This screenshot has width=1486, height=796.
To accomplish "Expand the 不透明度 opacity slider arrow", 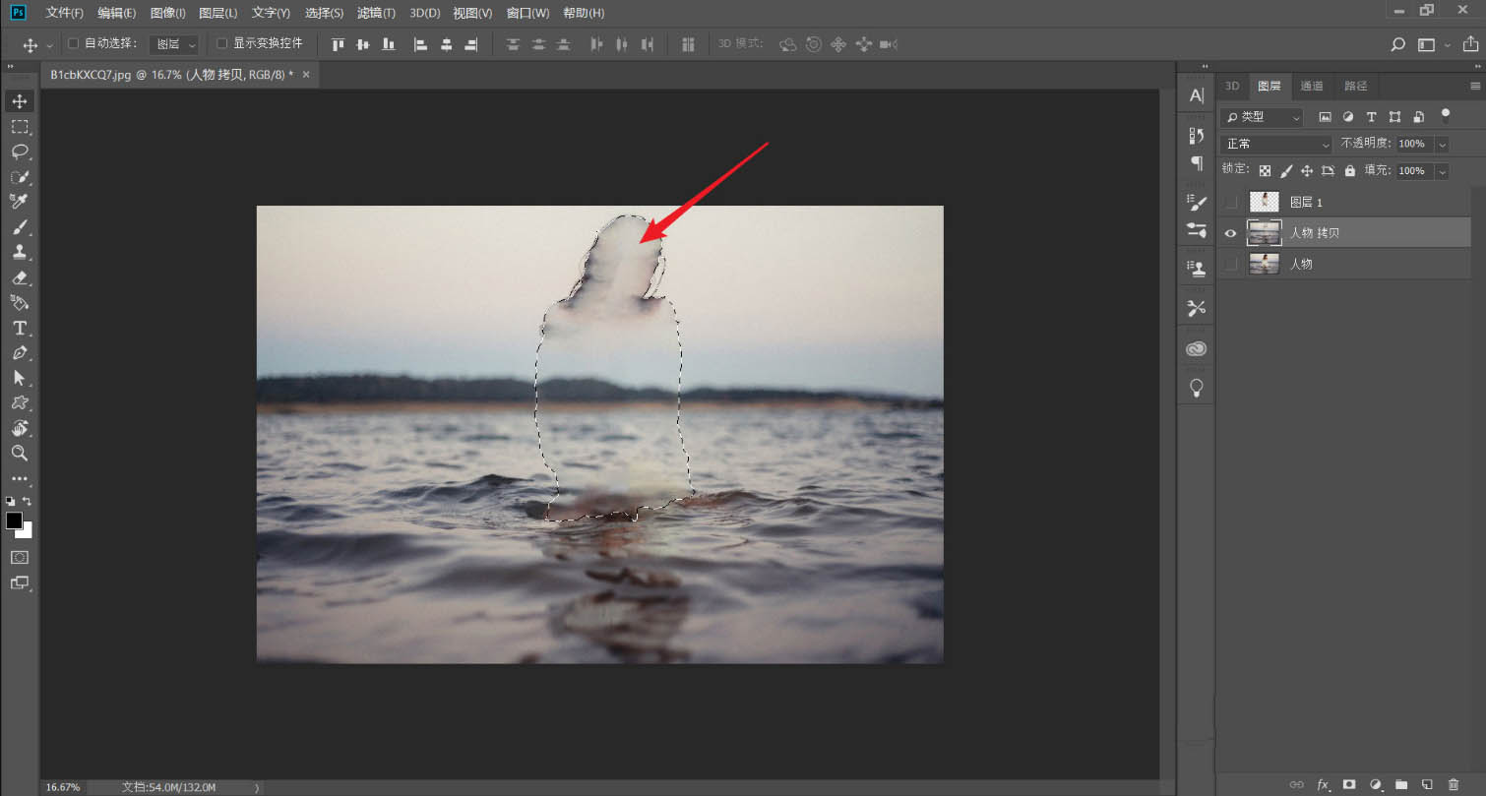I will point(1442,144).
